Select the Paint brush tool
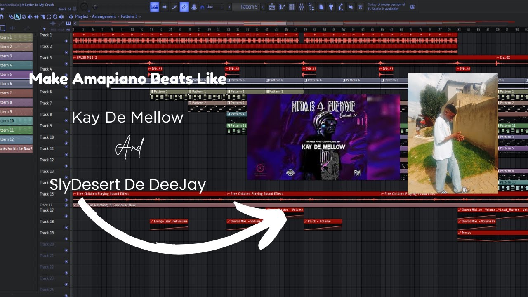Image resolution: width=528 pixels, height=297 pixels. point(17,17)
